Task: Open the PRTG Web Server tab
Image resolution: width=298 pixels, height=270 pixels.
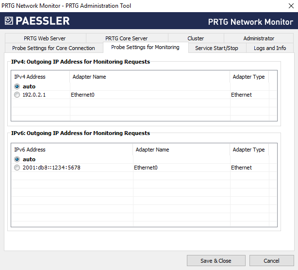Action: click(x=45, y=38)
